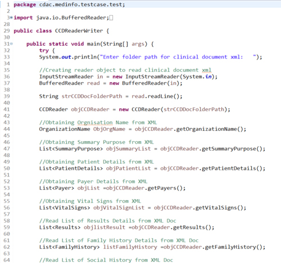The height and width of the screenshot is (263, 281).
Task: Click the import java.io.BufferedReader statement
Action: [x=61, y=17]
